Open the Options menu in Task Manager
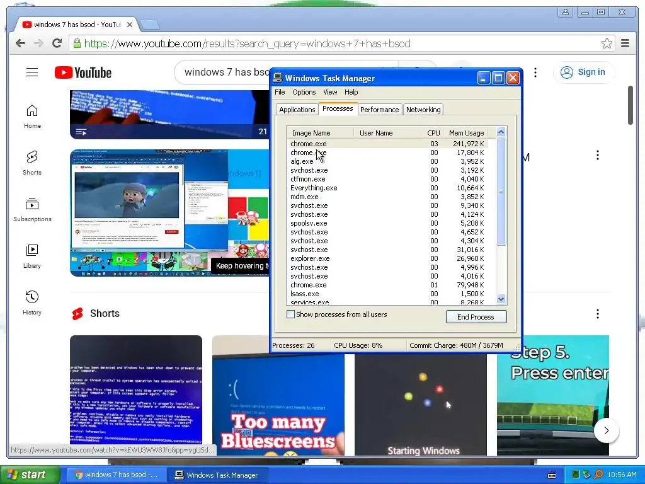Image resolution: width=645 pixels, height=484 pixels. click(x=304, y=92)
